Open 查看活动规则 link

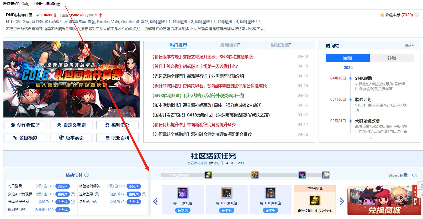coord(197,163)
